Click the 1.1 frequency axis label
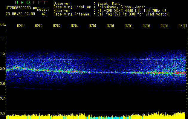The height and width of the screenshot is (119, 188). (x=2, y=39)
